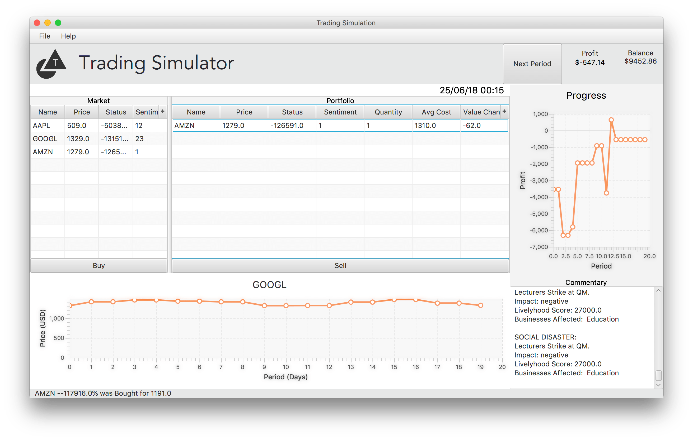Select AMZN row in the Portfolio table

(340, 126)
